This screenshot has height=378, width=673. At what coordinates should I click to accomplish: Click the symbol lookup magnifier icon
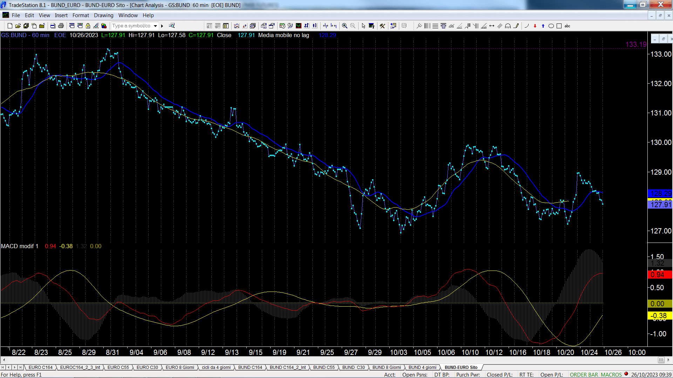(x=172, y=26)
